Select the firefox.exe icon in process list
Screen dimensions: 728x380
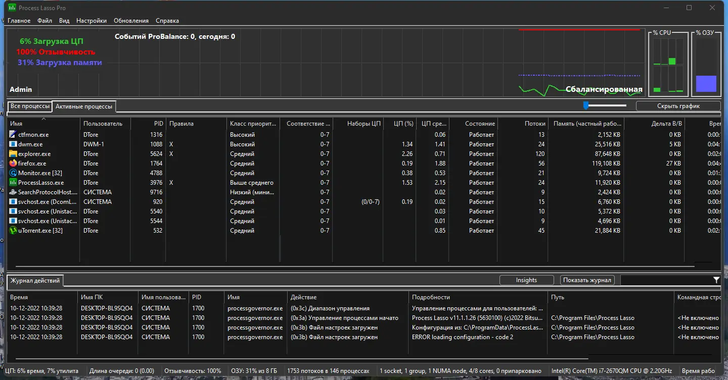(13, 164)
